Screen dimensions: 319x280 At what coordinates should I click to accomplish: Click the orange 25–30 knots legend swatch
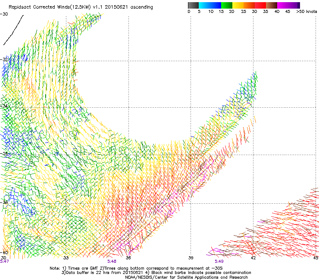click(249, 5)
